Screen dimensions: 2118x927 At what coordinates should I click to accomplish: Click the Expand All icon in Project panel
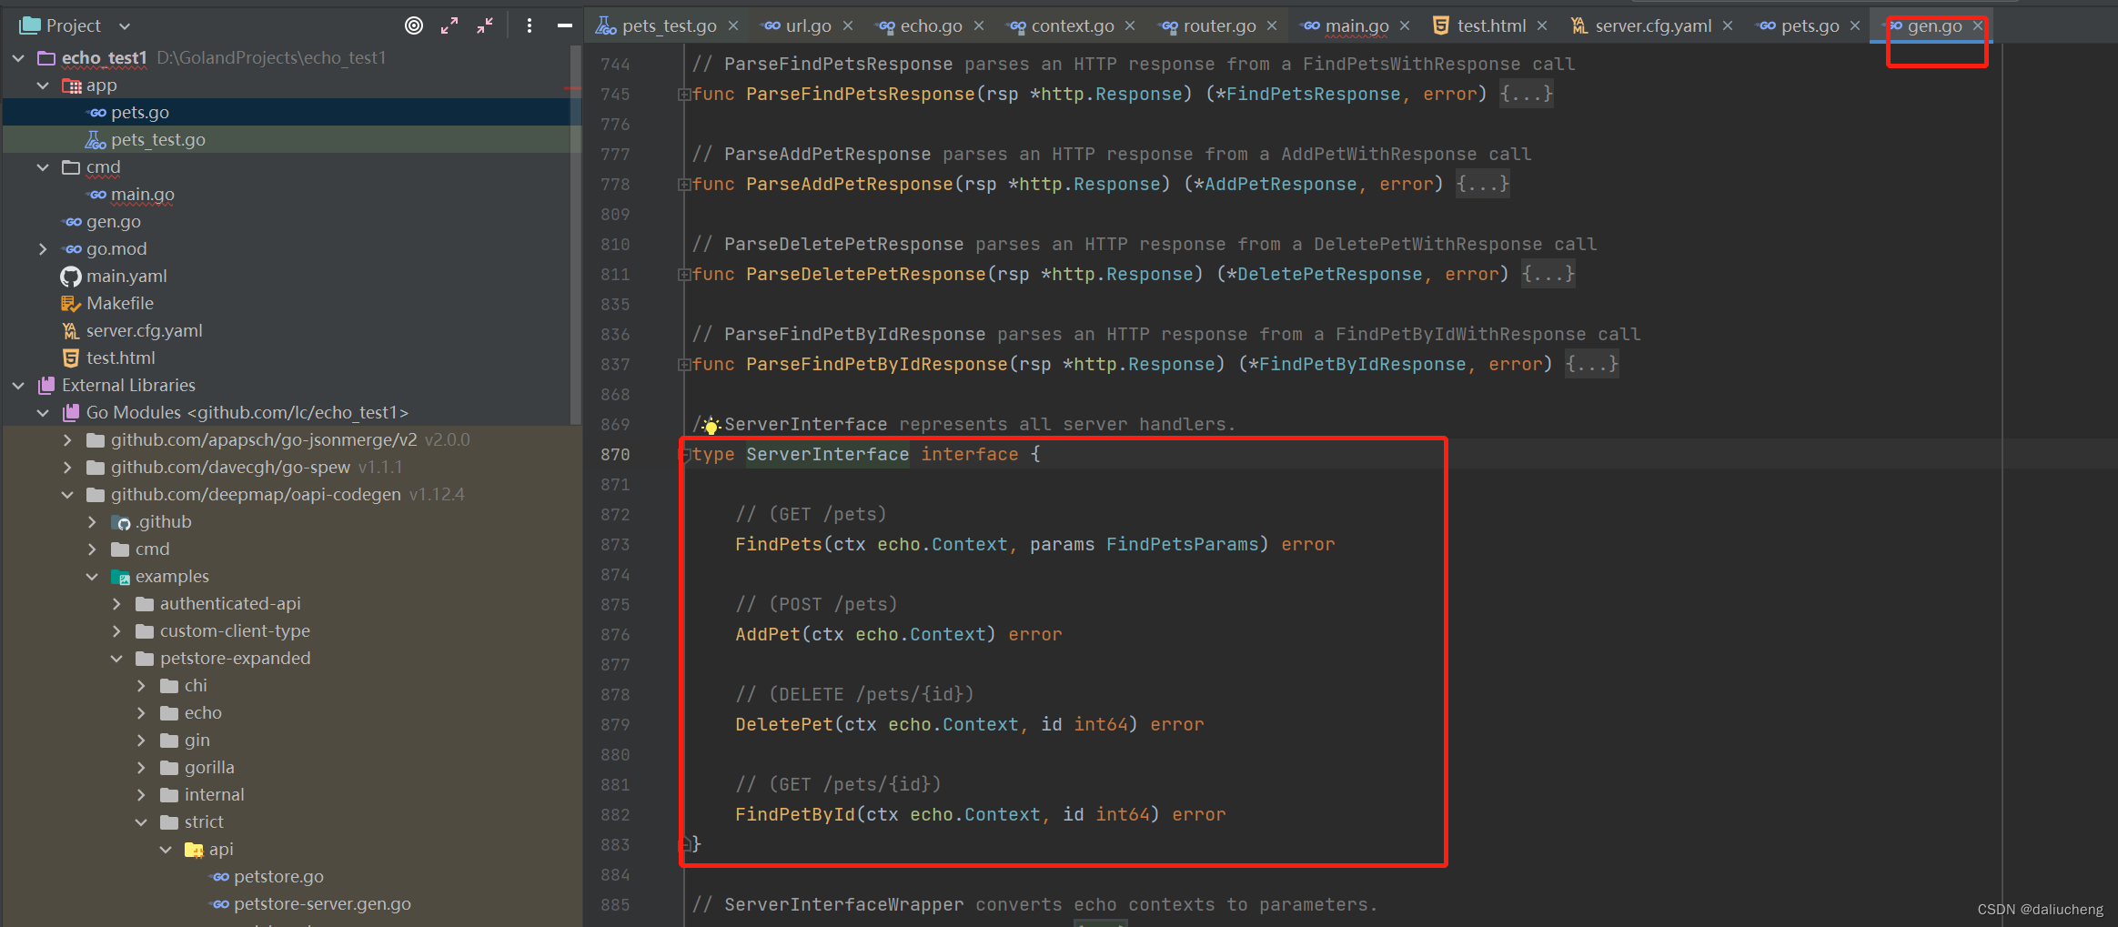[x=449, y=25]
